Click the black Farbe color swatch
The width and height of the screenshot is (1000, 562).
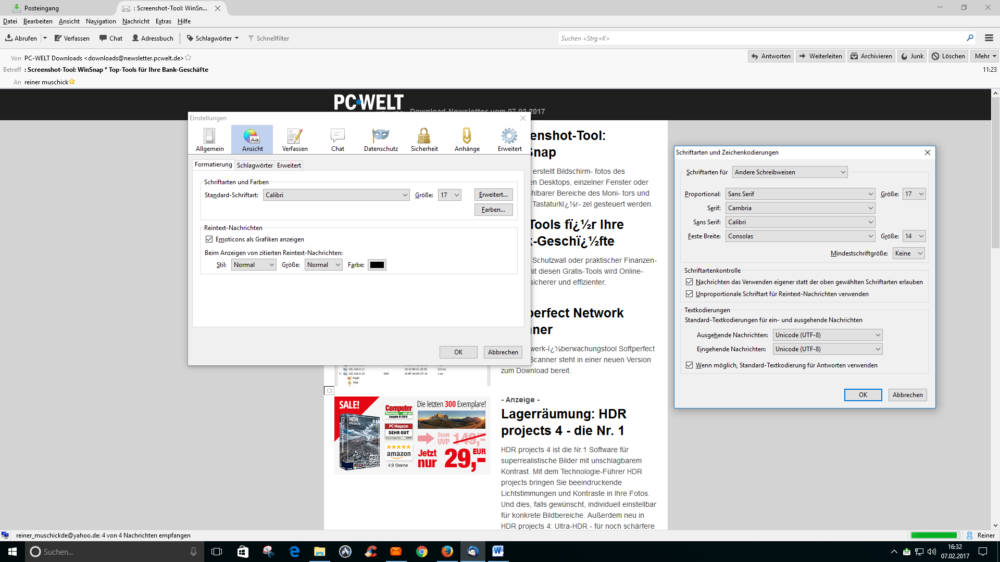(x=377, y=265)
